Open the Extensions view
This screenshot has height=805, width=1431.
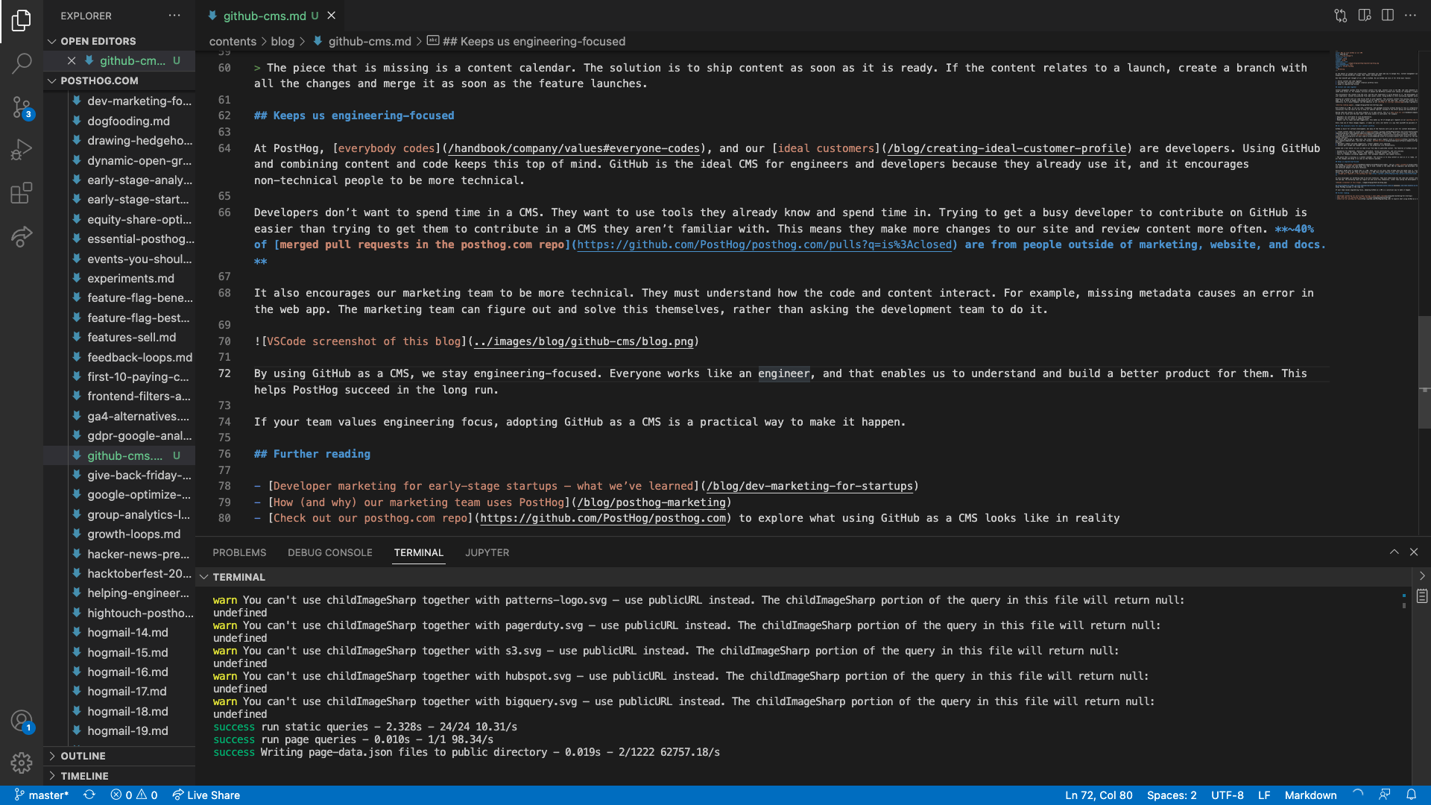(22, 193)
